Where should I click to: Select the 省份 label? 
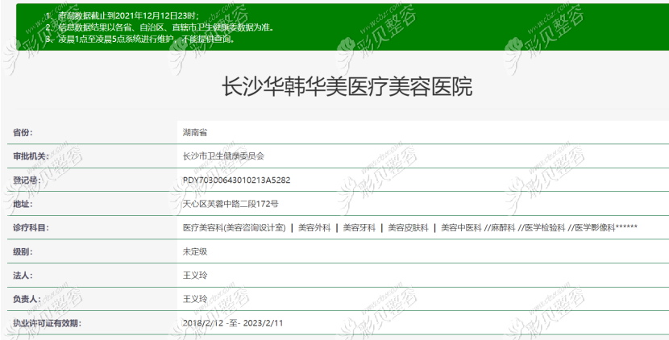pyautogui.click(x=23, y=133)
